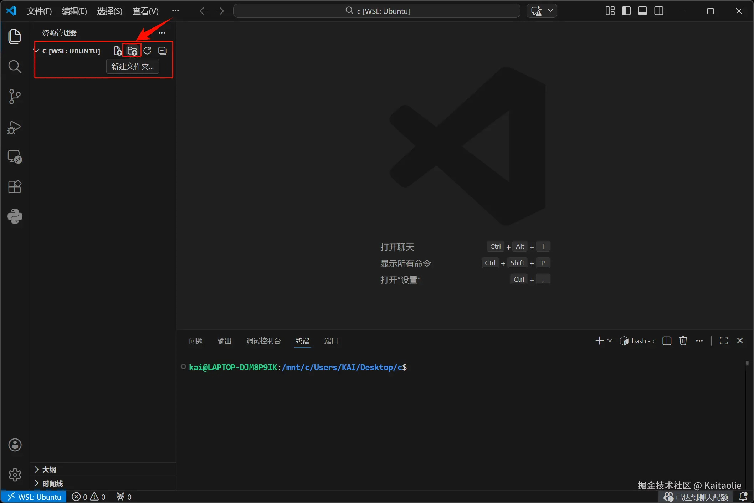
Task: Open Run and Debug view
Action: [x=15, y=127]
